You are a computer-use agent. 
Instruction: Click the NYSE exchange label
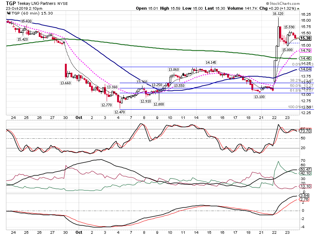pos(63,4)
